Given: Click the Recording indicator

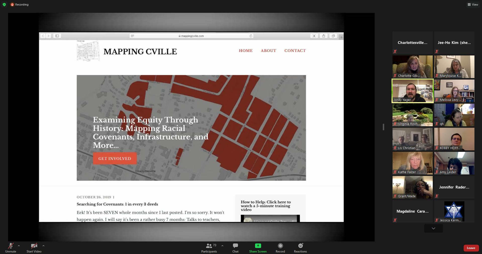Looking at the screenshot, I should coord(20,5).
